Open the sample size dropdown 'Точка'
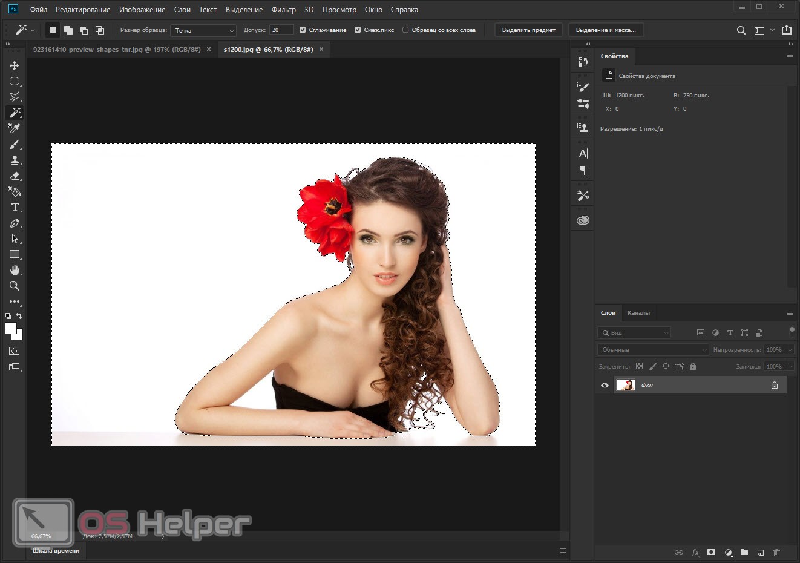800x563 pixels. (x=203, y=30)
